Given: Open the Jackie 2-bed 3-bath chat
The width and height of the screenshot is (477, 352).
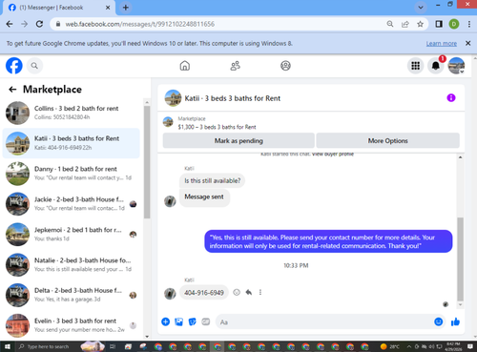Looking at the screenshot, I should pyautogui.click(x=72, y=204).
